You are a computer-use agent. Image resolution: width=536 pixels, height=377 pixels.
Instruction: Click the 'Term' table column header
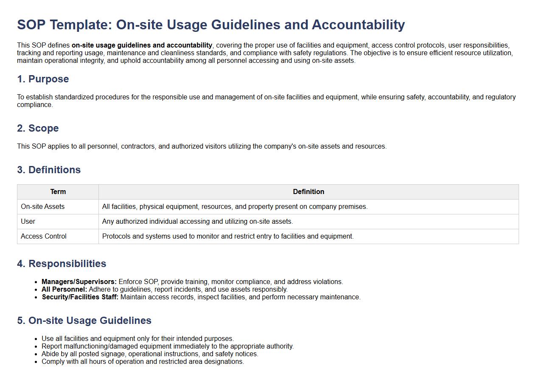(58, 192)
